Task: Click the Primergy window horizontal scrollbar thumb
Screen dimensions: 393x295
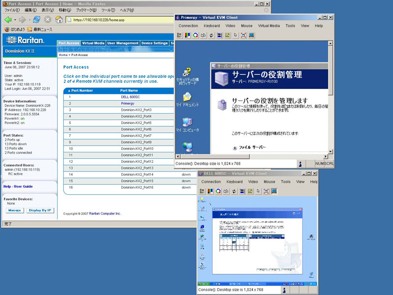Action: coord(215,156)
